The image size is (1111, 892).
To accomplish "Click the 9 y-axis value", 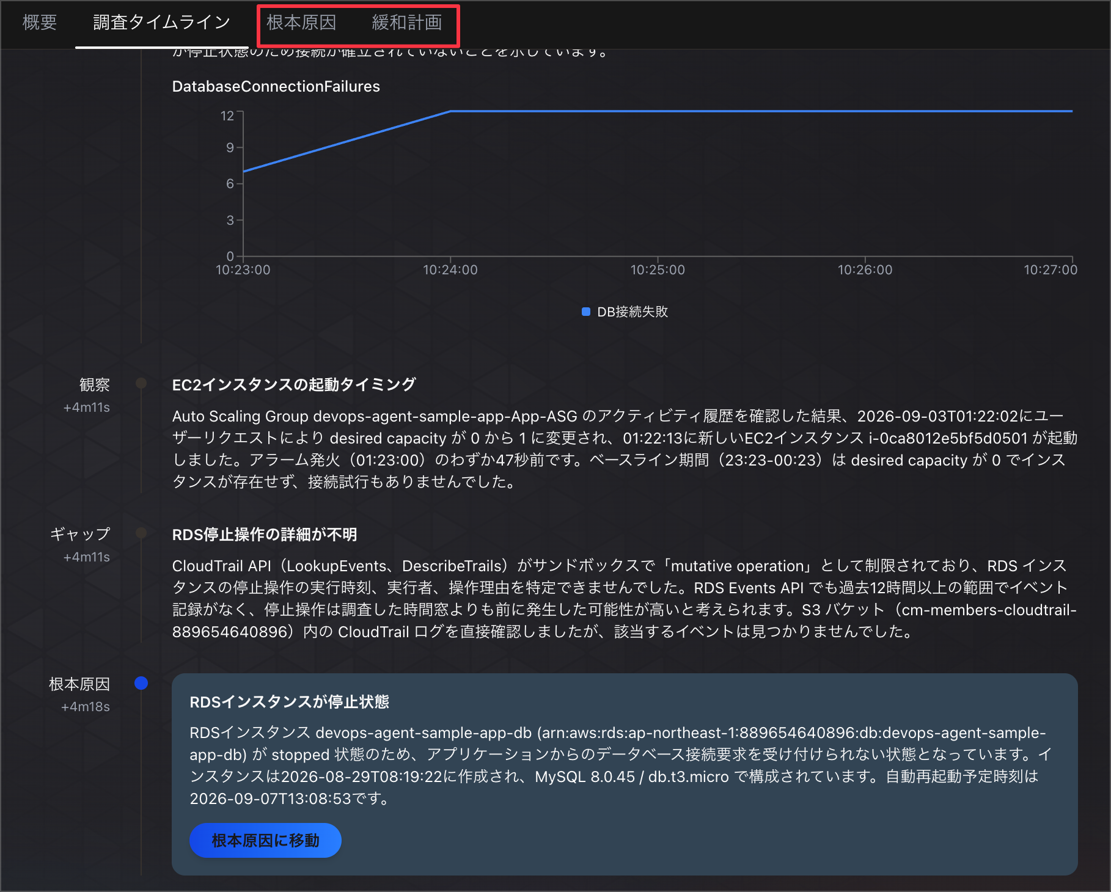I will point(230,147).
